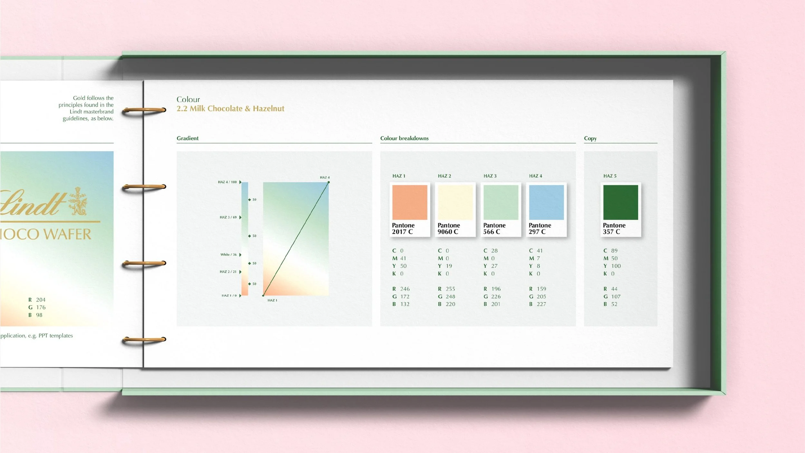Click the 2.2 Milk Chocolate & Hazelnut title
Viewport: 805px width, 453px height.
[230, 109]
